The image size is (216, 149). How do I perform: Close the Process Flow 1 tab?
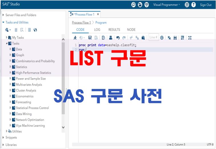pos(98,14)
